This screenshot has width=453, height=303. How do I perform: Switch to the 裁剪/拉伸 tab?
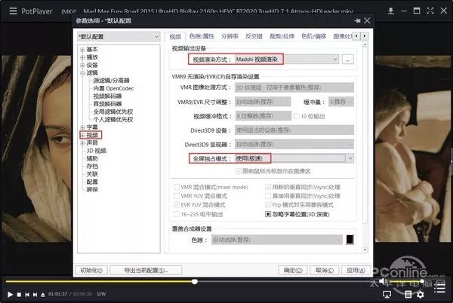[282, 36]
